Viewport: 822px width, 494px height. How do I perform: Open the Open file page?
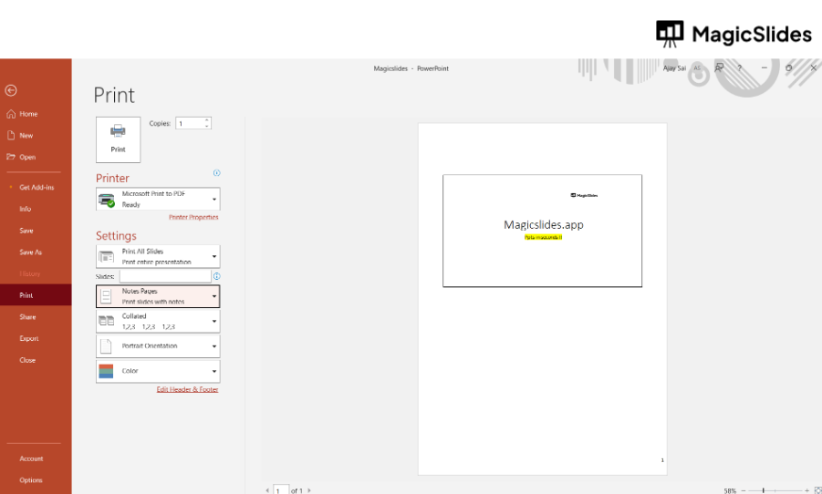(x=21, y=157)
